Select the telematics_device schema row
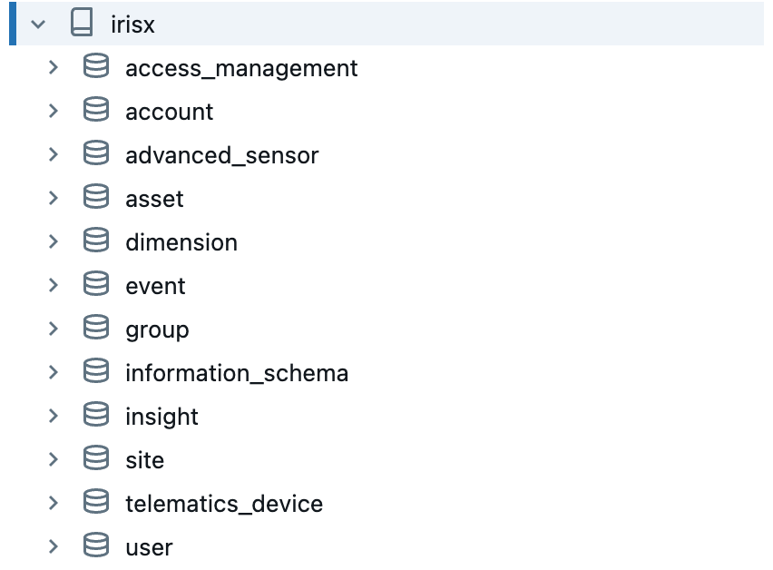This screenshot has width=773, height=570. (x=224, y=503)
